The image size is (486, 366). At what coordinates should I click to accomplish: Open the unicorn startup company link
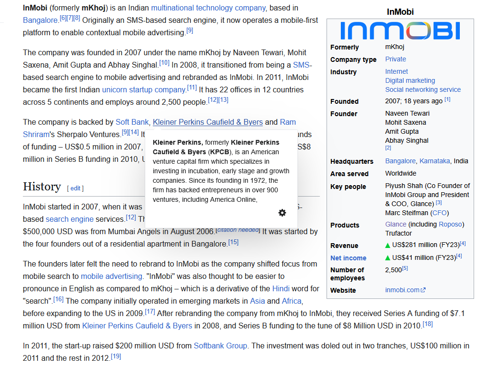click(x=144, y=89)
